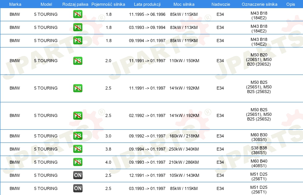Click petrol icon in 11.1995 -> 06.1996 row
The image size is (303, 195).
[x=77, y=14]
